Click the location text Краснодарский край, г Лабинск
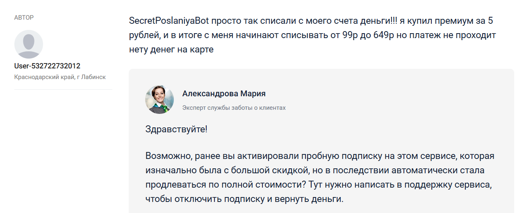 [x=60, y=77]
